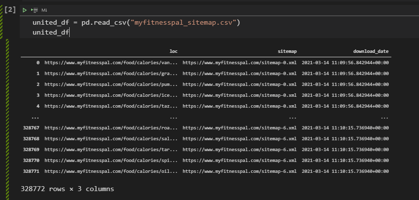This screenshot has height=200, width=419.
Task: Select row index 328769
Action: pos(31,150)
